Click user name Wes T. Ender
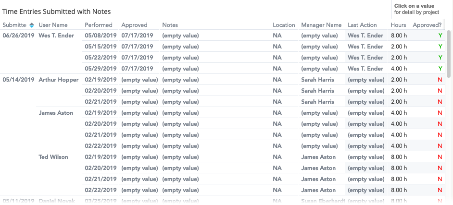Screen dimensions: 453x205 [x=56, y=36]
